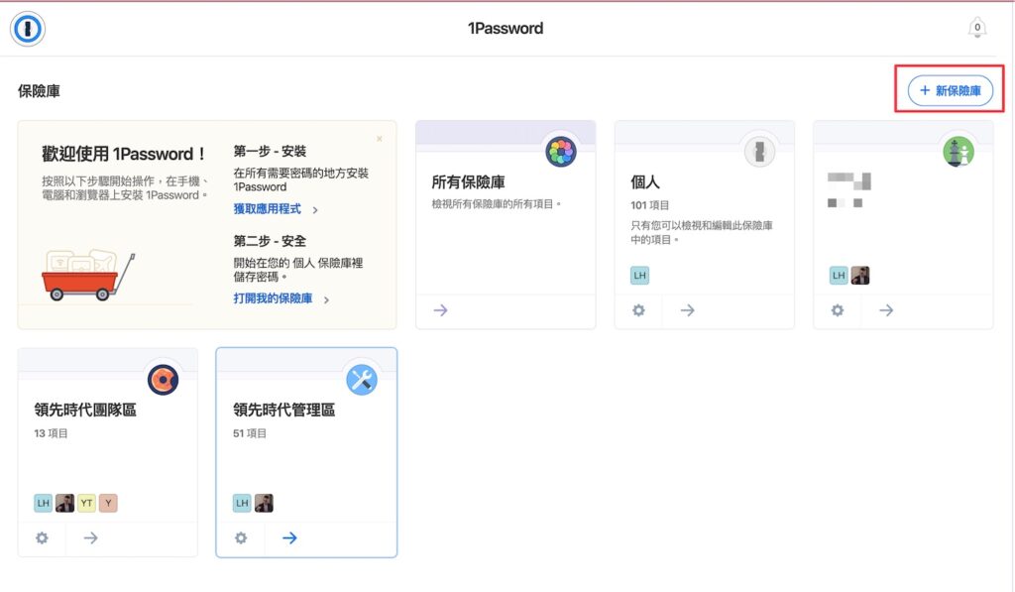Click the 領先時代管理區 wrench tools icon

pyautogui.click(x=362, y=380)
